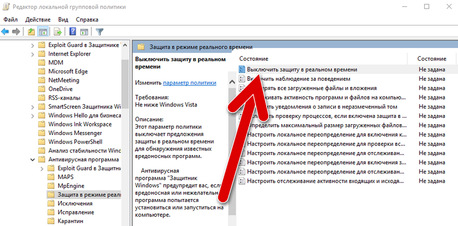Collapse the Антивирусная программа tree node
The width and height of the screenshot is (458, 226).
click(33, 160)
